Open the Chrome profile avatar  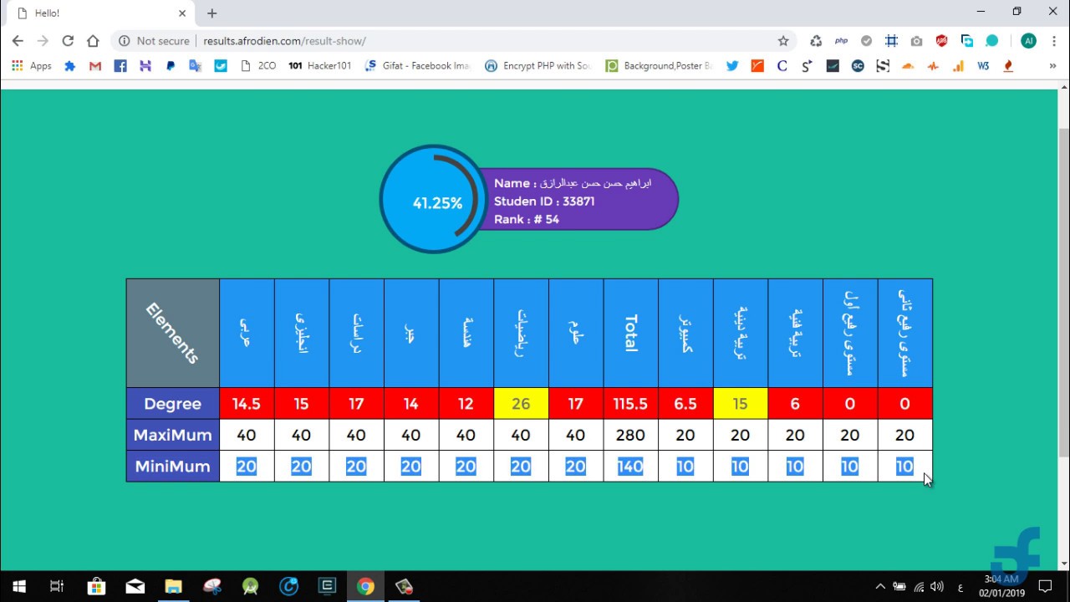tap(1029, 40)
